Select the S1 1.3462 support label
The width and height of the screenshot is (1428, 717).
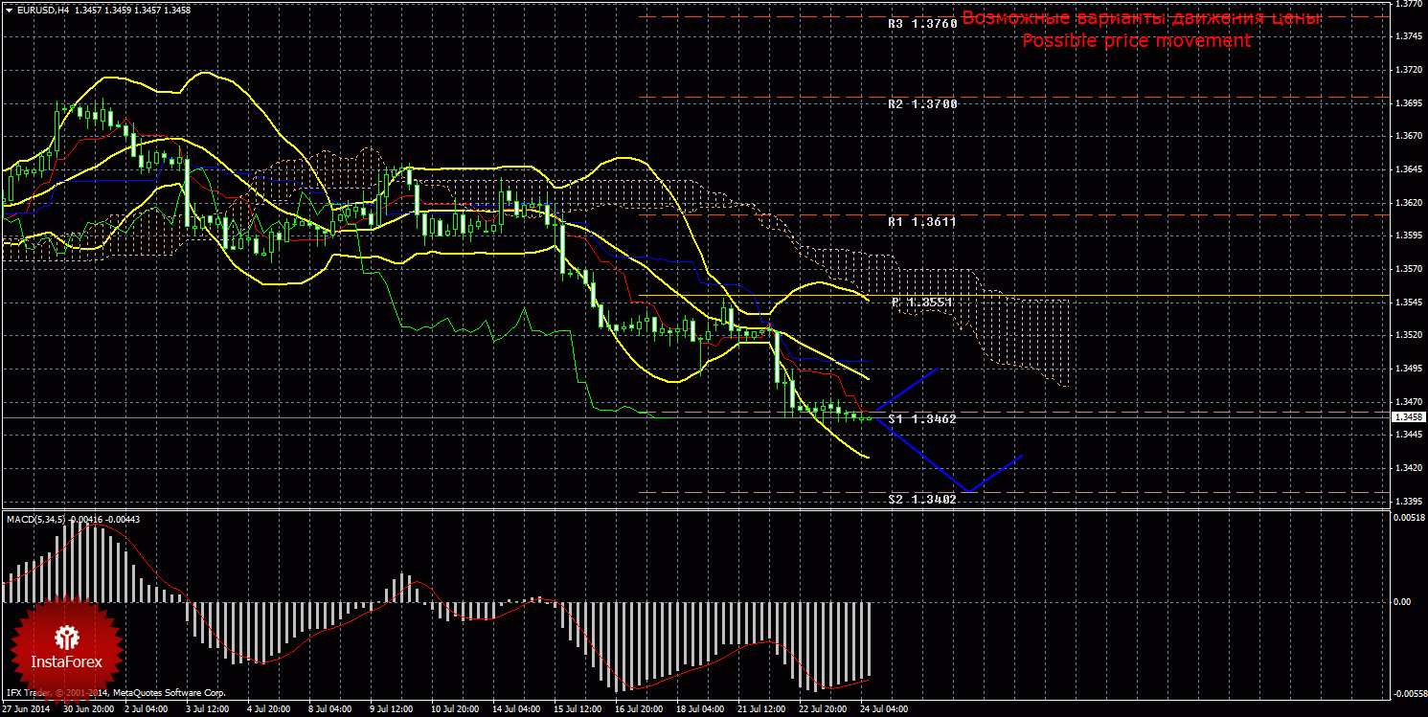point(921,419)
